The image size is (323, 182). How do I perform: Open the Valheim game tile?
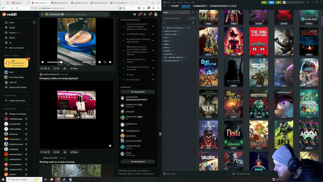click(x=309, y=42)
